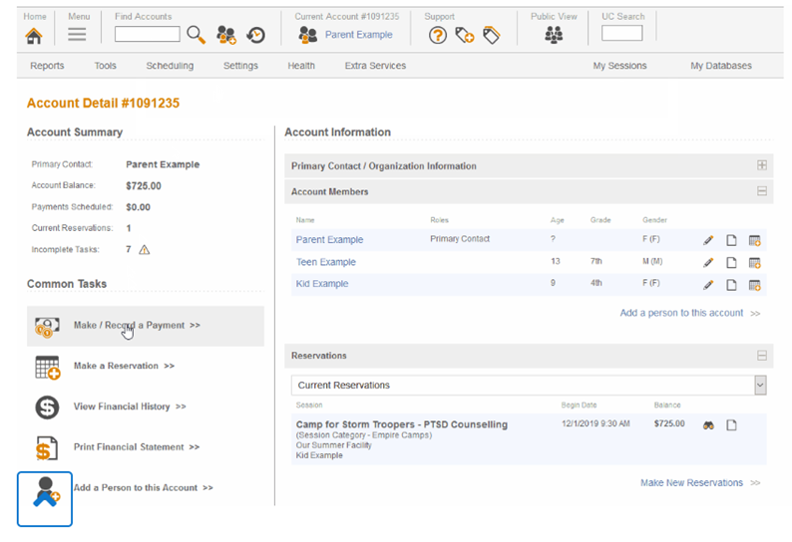Open the Extra Services menu
792x542 pixels.
(x=375, y=66)
